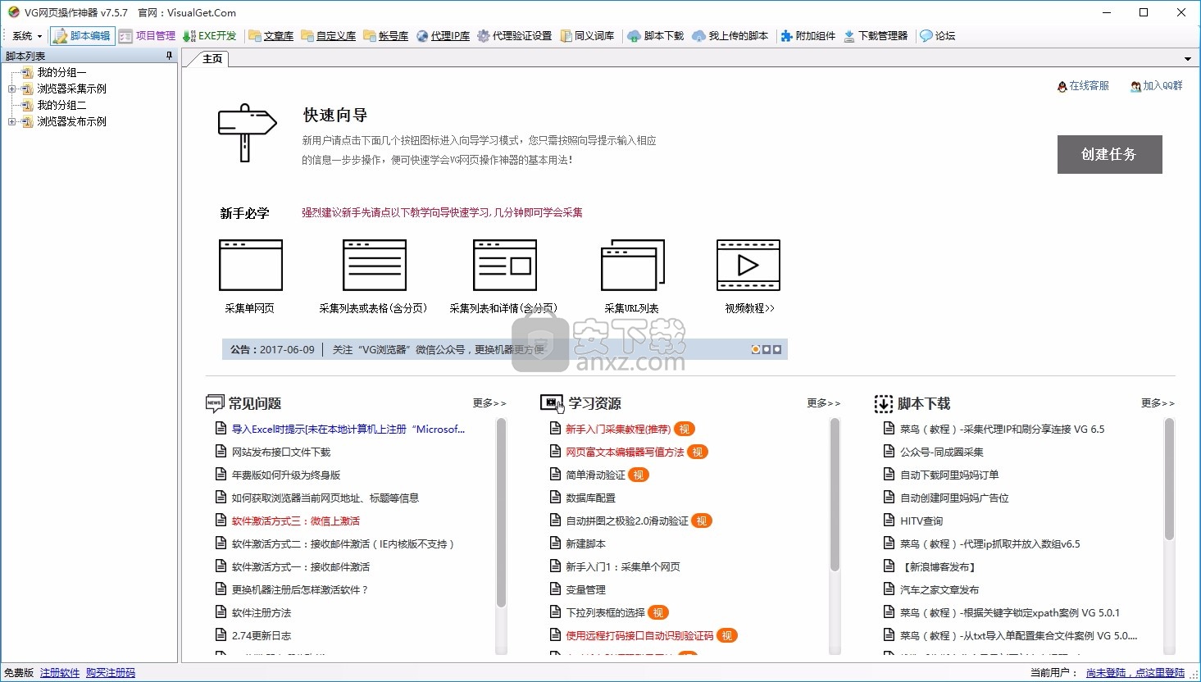
Task: Click the 常见问题 list scrollbar
Action: point(501,512)
